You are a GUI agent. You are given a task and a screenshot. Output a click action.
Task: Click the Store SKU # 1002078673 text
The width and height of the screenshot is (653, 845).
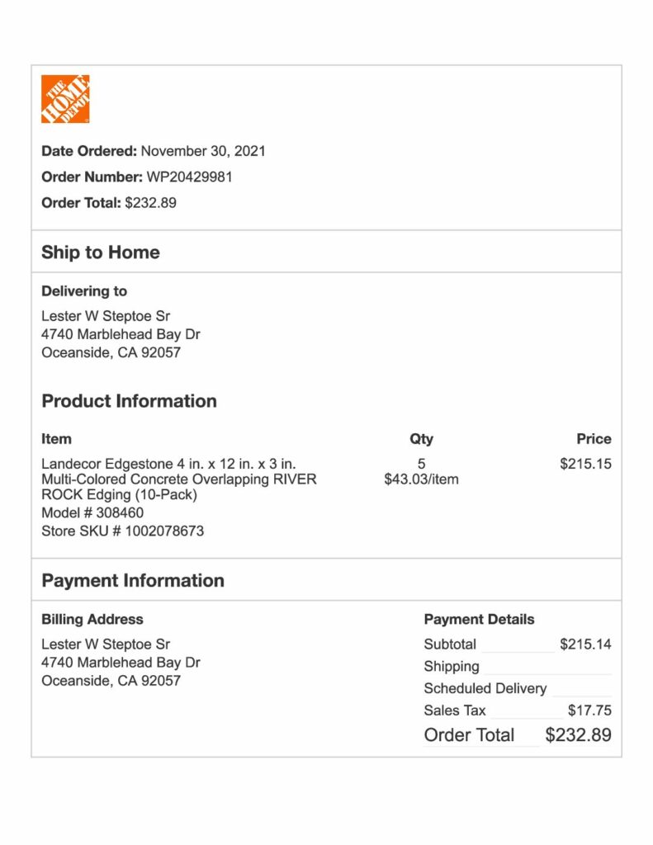coord(123,531)
